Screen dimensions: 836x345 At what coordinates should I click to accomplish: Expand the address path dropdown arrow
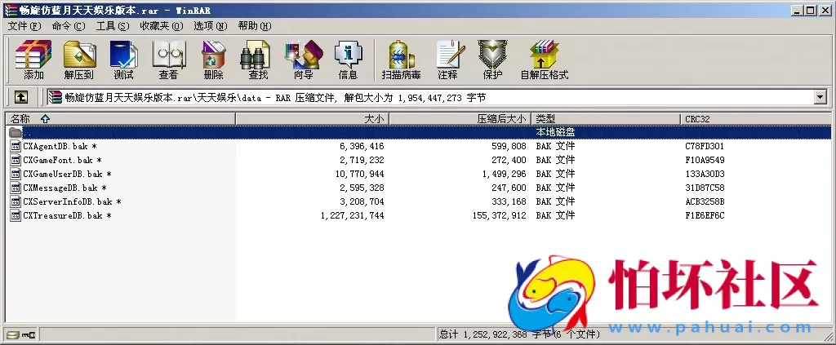(820, 97)
